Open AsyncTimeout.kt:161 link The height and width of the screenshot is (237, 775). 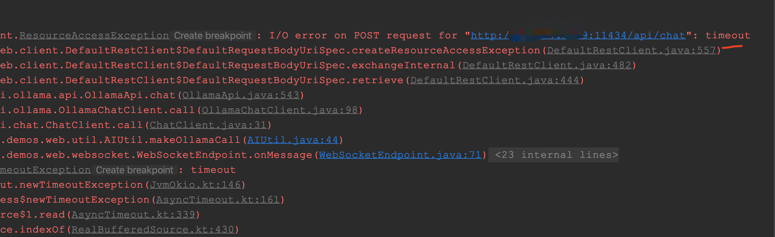(218, 200)
